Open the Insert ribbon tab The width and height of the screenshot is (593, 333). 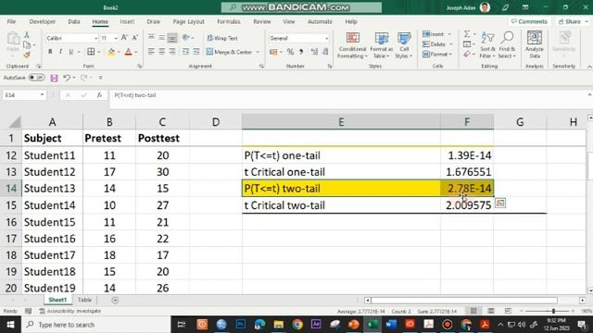pyautogui.click(x=127, y=21)
